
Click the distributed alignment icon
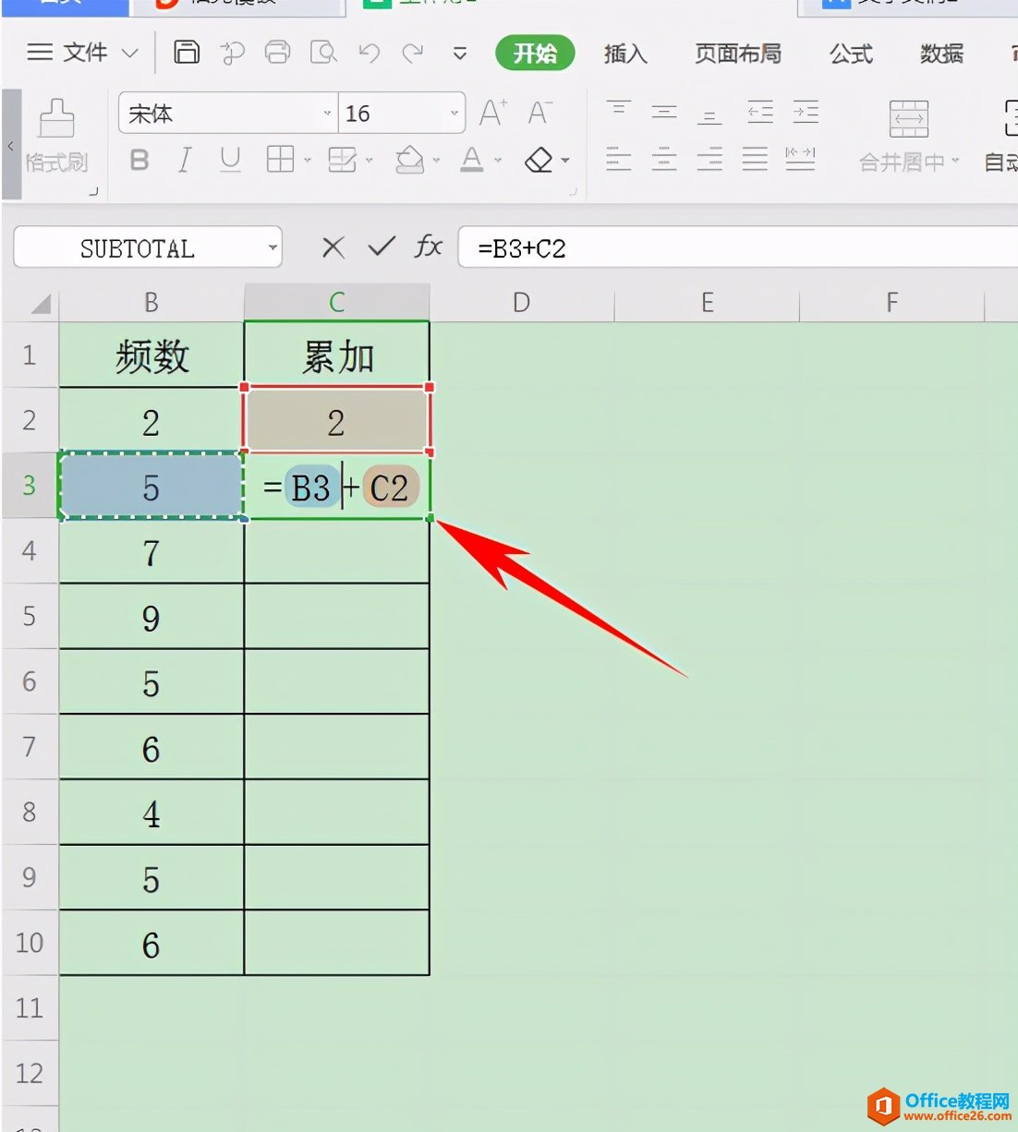tap(800, 159)
